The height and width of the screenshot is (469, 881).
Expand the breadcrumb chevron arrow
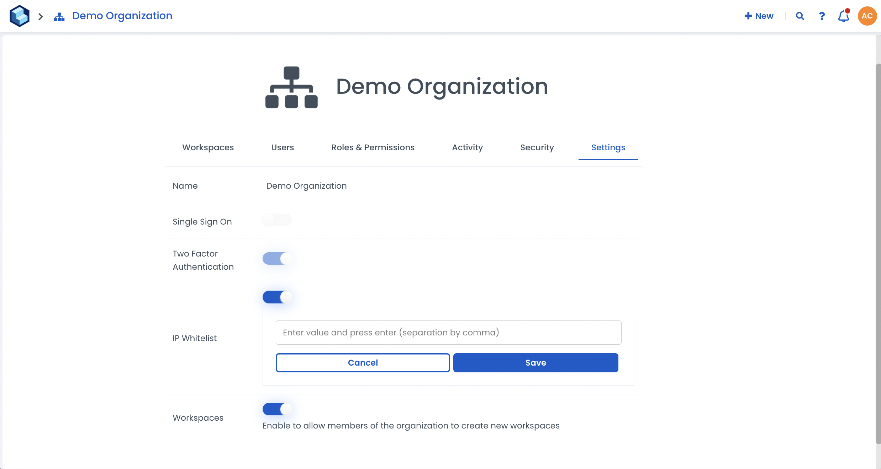pyautogui.click(x=41, y=16)
